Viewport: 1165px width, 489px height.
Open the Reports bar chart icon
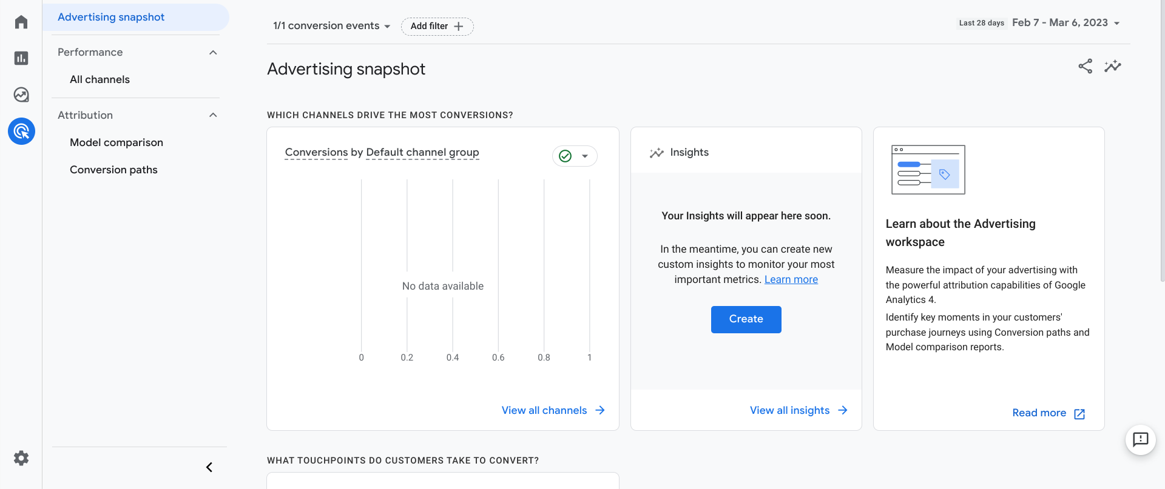[x=21, y=58]
